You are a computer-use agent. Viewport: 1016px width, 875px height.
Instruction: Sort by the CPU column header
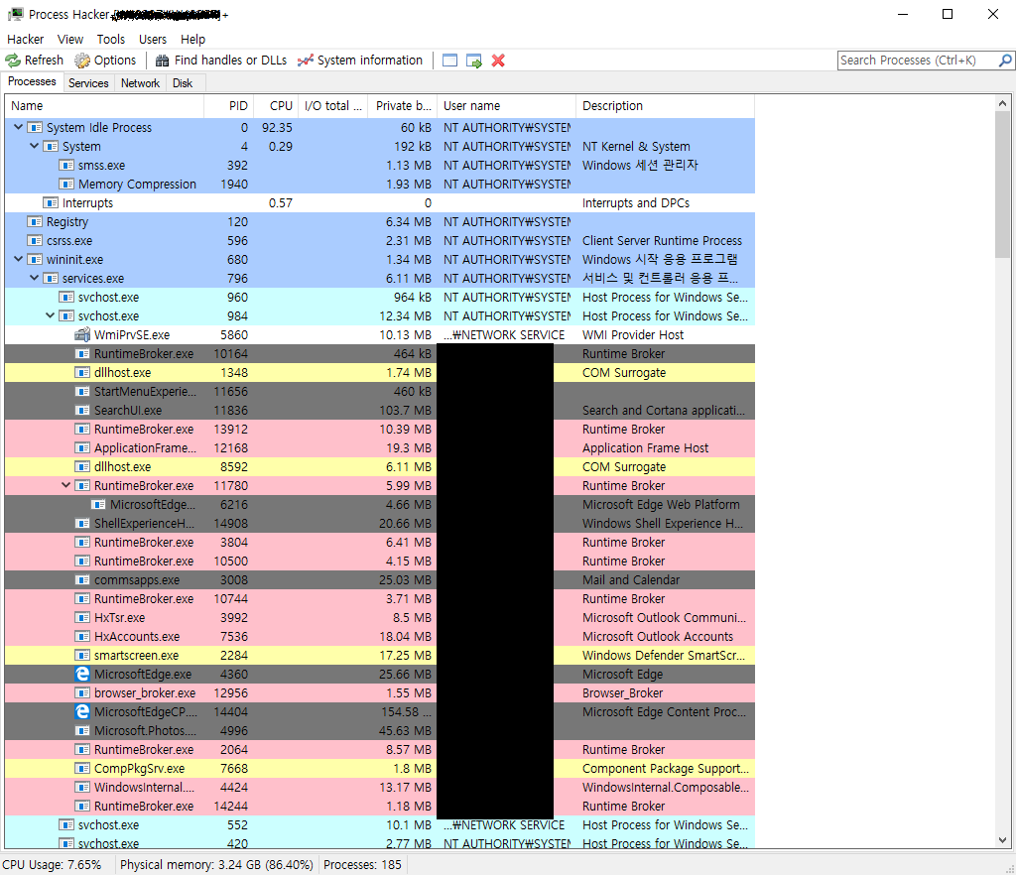tap(276, 106)
